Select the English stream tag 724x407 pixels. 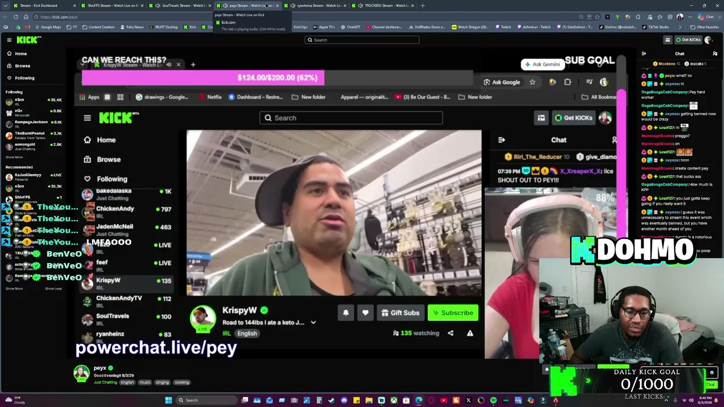[127, 383]
